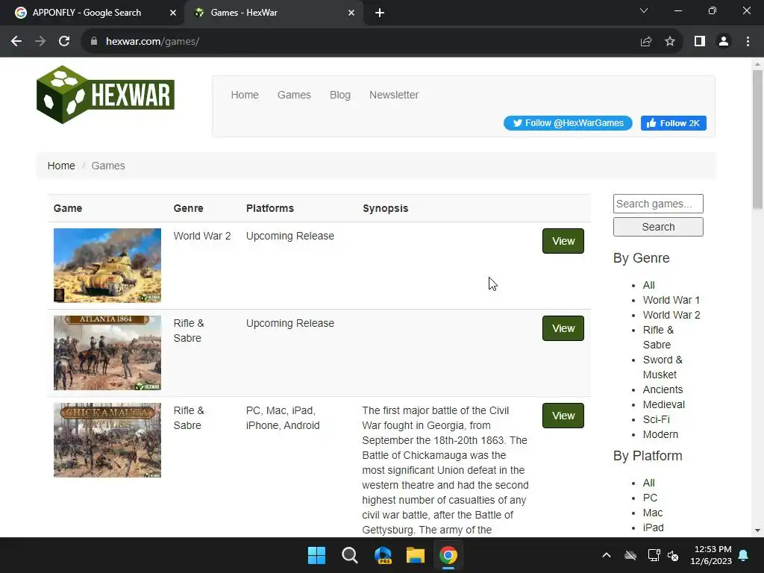
Task: View site information via the padlock icon
Action: click(94, 42)
